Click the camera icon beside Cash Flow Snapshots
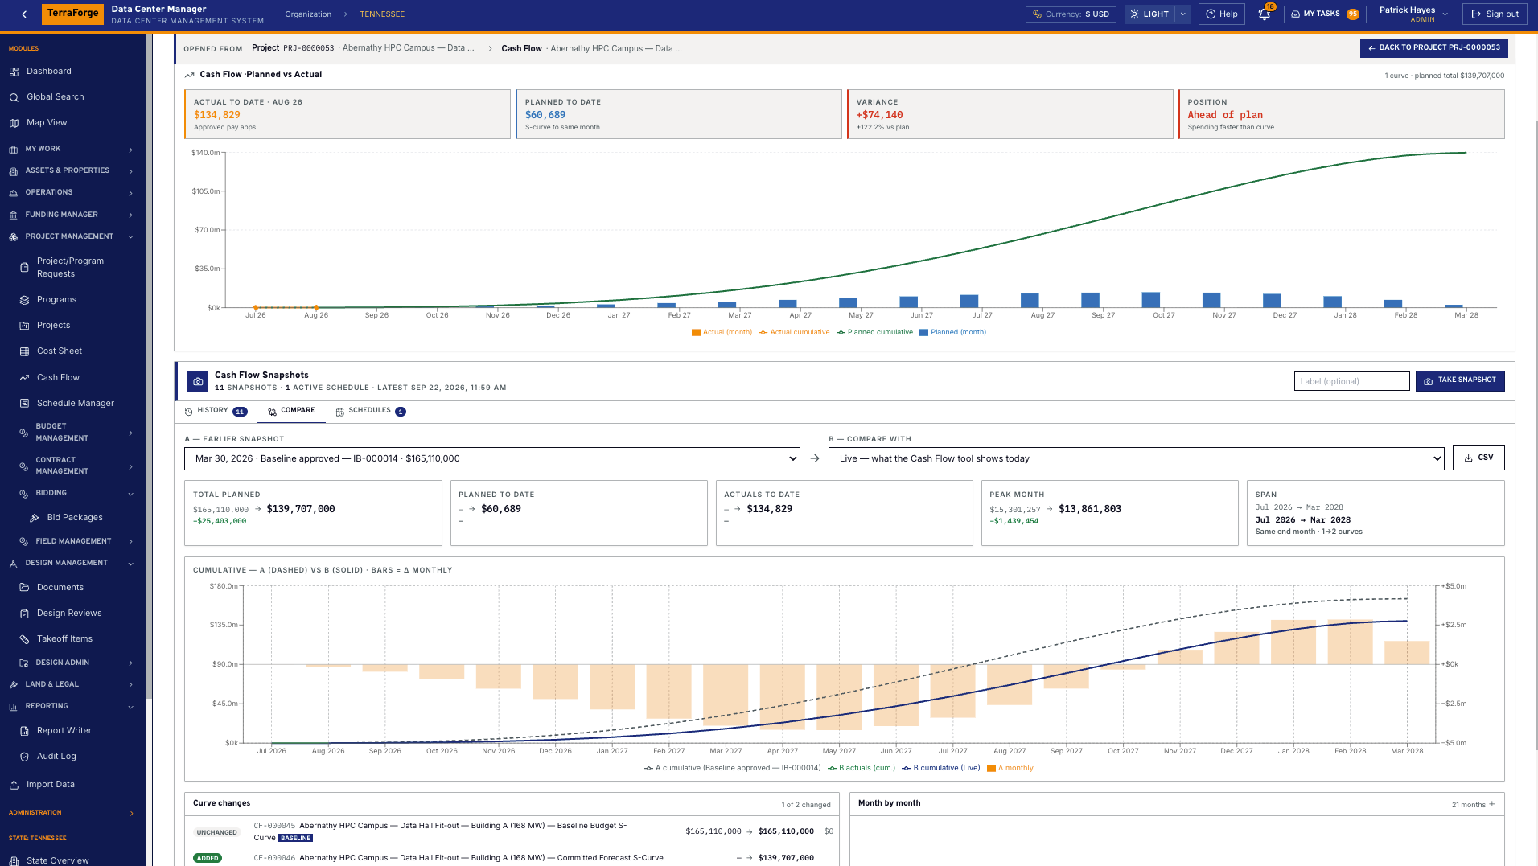This screenshot has width=1538, height=866. 198,381
